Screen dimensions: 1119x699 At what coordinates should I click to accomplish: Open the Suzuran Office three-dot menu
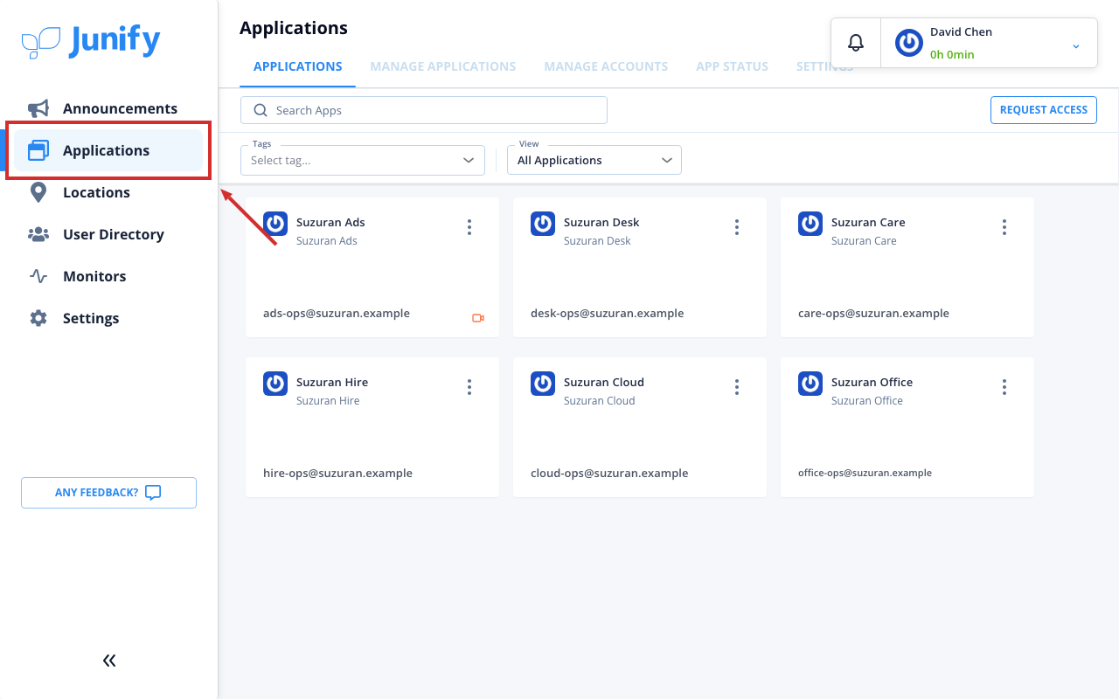(1004, 387)
